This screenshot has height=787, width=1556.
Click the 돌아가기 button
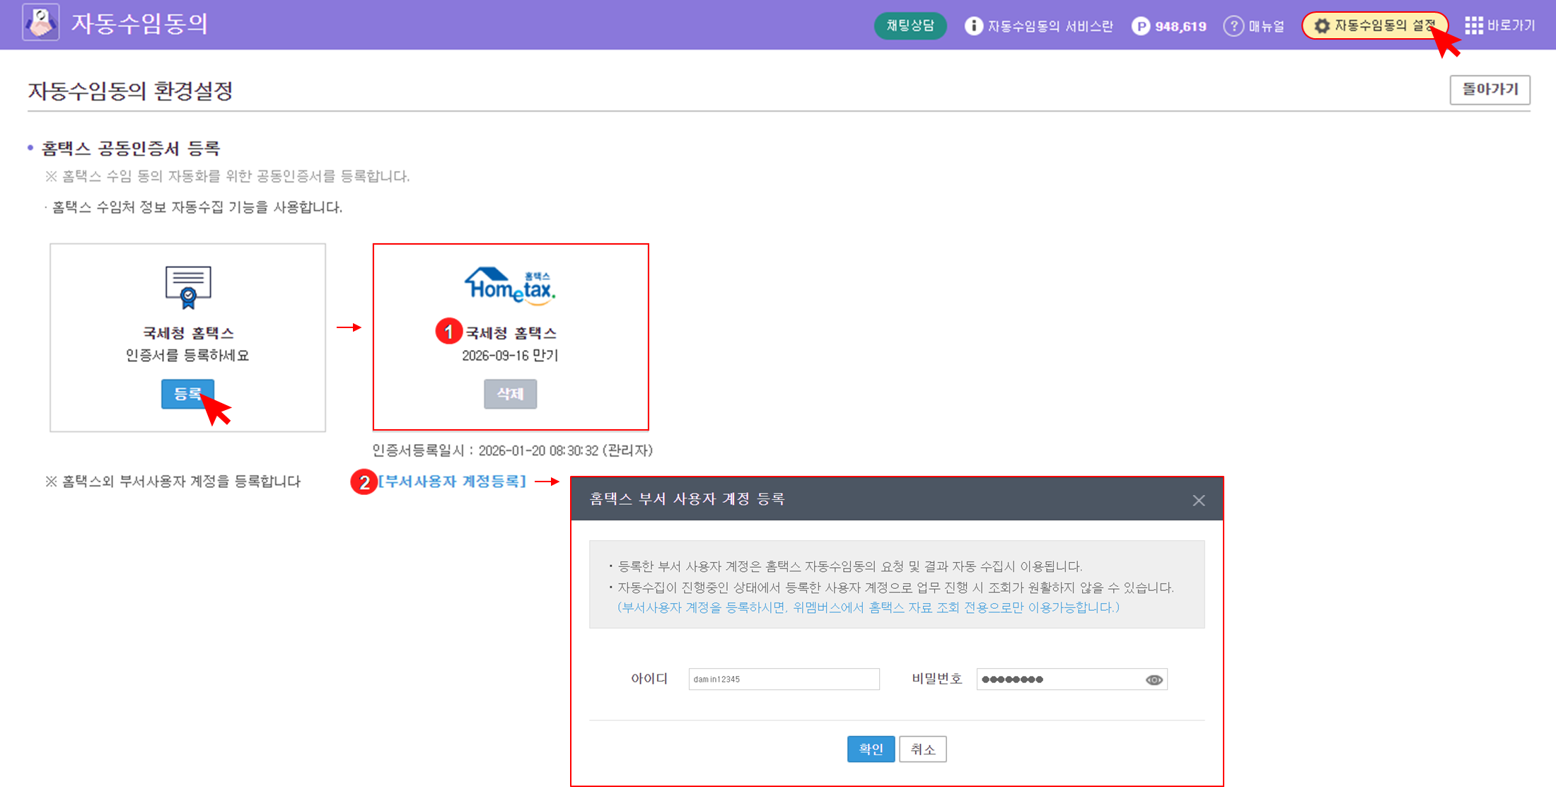pyautogui.click(x=1490, y=90)
